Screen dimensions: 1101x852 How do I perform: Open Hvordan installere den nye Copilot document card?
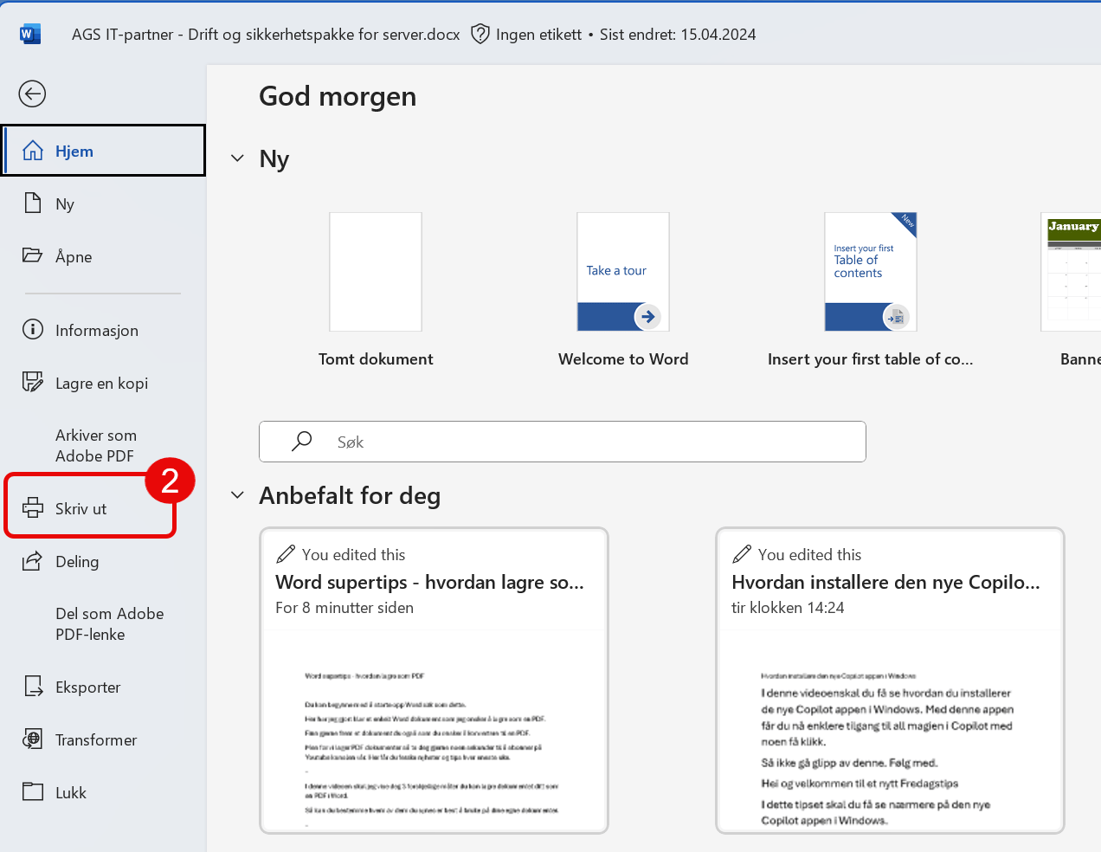[890, 681]
